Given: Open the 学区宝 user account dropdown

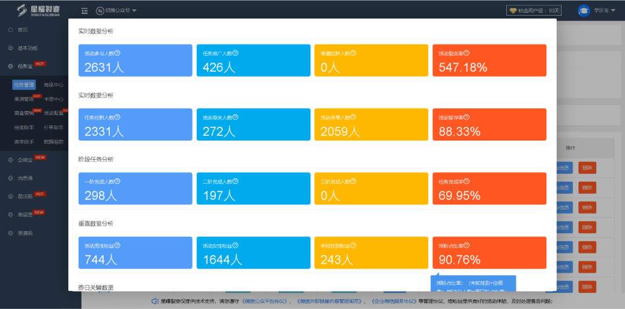Looking at the screenshot, I should [605, 10].
